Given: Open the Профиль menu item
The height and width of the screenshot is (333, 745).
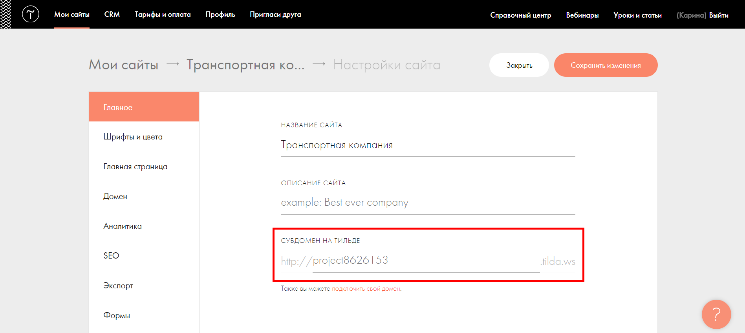Looking at the screenshot, I should (x=220, y=14).
